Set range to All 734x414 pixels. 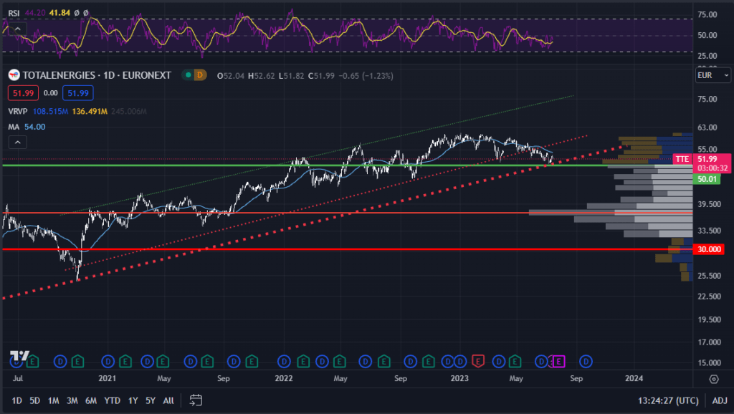point(168,400)
